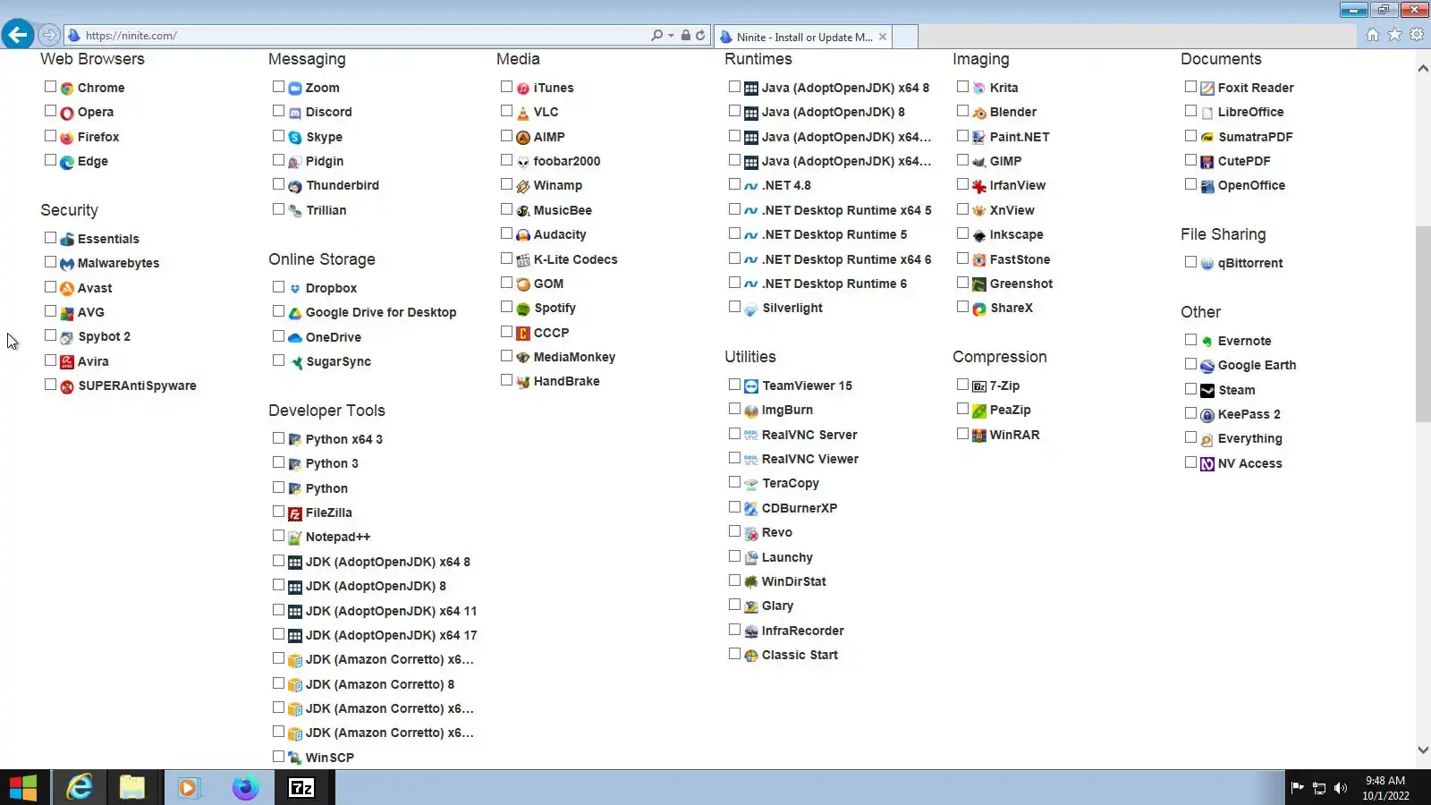This screenshot has width=1431, height=805.
Task: Click the Zoom icon under Messaging
Action: pos(295,89)
